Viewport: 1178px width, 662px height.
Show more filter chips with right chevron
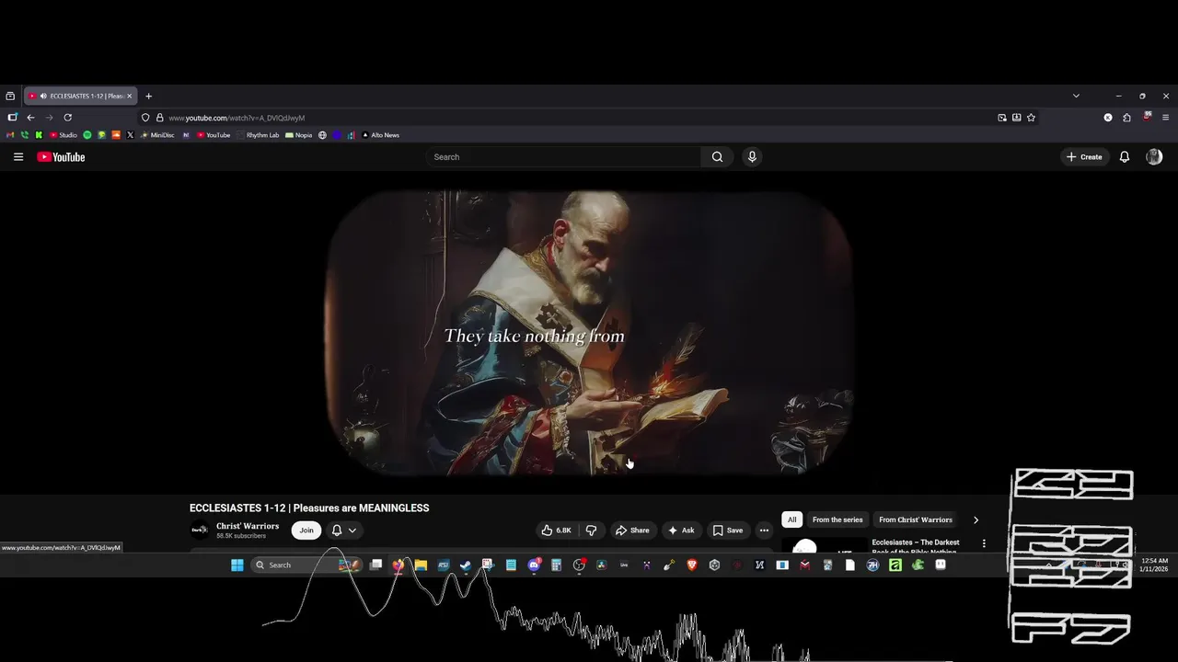976,520
